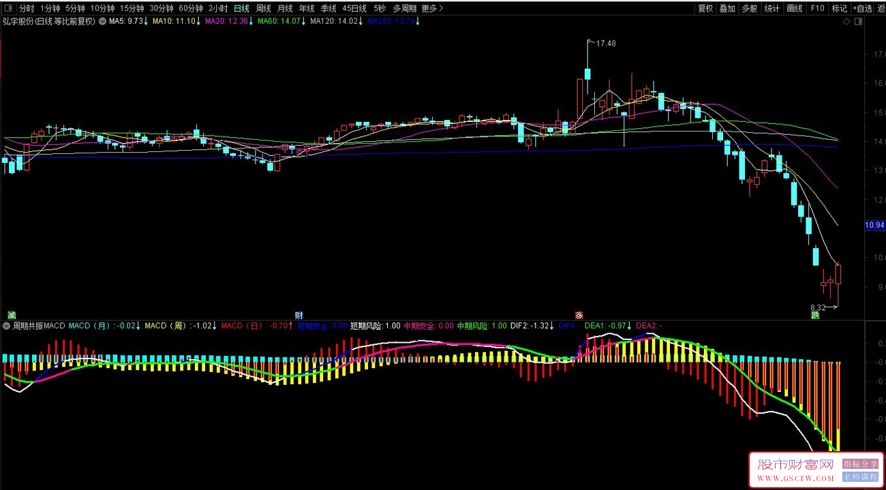Add stock via +自选 button

[862, 9]
